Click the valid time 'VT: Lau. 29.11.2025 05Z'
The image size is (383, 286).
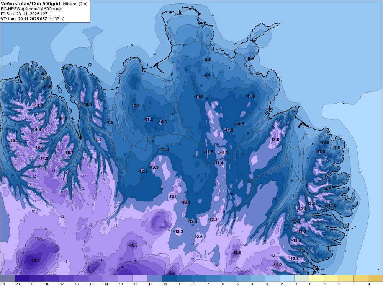point(24,19)
